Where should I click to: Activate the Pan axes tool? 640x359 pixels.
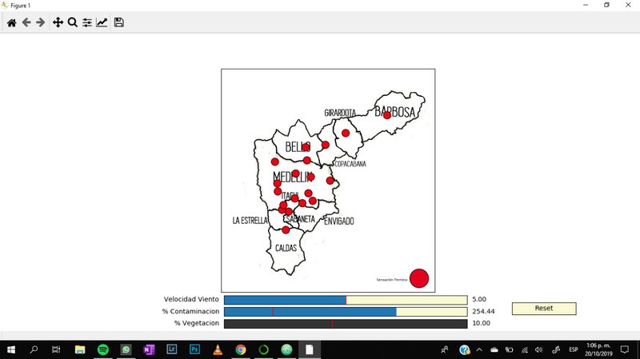coord(58,23)
